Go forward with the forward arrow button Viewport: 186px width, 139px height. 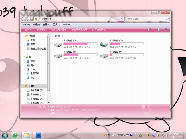[x=29, y=19]
